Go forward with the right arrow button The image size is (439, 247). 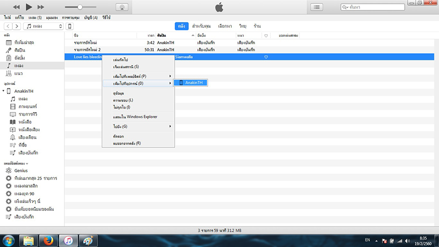click(17, 26)
